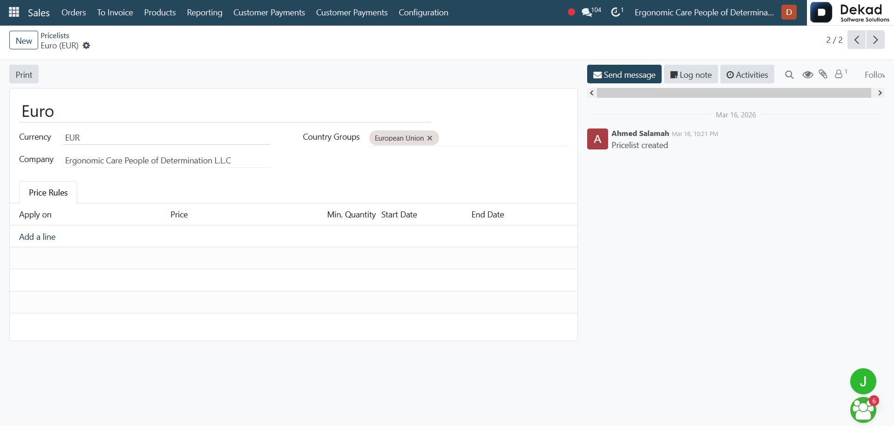
Task: Open the Reporting menu
Action: point(204,13)
